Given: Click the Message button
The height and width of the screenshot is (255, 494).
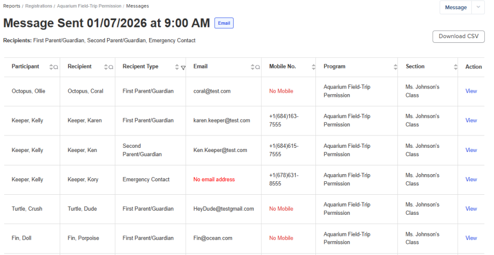Looking at the screenshot, I should [x=456, y=7].
